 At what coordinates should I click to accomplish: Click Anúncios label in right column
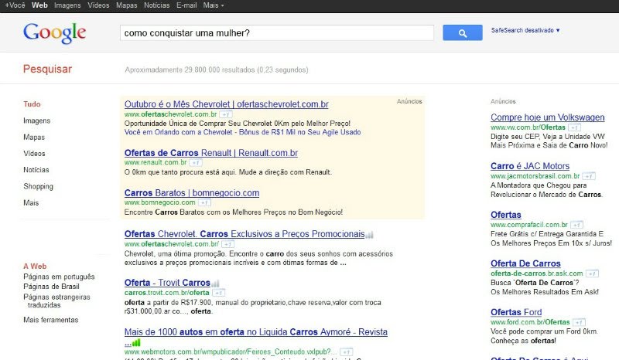[x=503, y=101]
